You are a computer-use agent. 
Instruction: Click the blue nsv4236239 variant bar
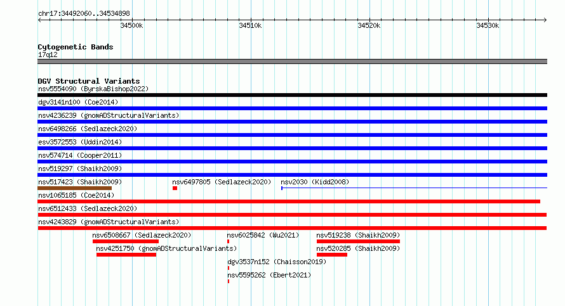coord(292,122)
